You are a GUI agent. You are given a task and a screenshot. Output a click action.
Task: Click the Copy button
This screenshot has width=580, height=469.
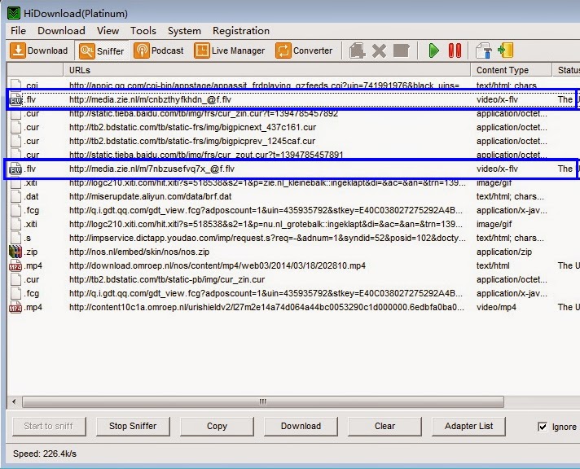pos(217,426)
